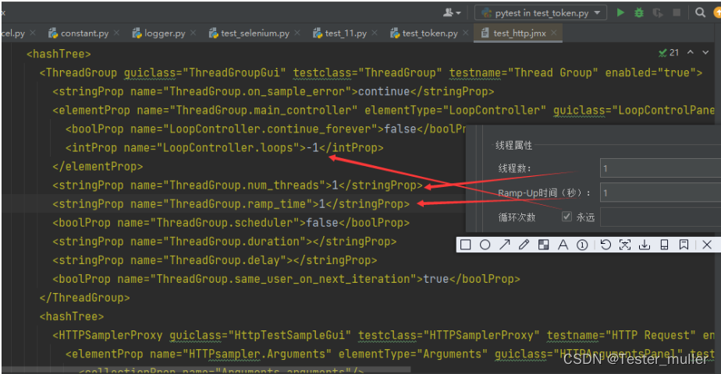
Task: Close the constant.py tab
Action: pos(117,33)
